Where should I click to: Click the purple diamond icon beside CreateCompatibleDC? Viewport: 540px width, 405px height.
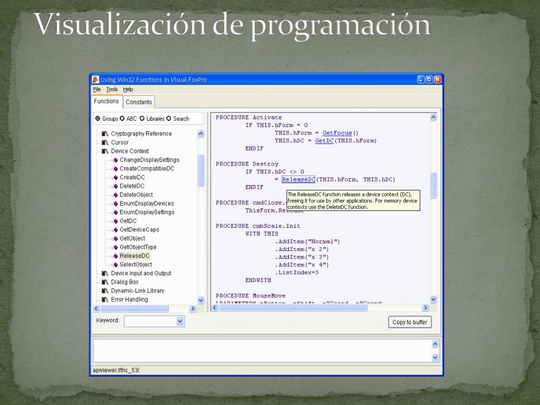tap(115, 169)
